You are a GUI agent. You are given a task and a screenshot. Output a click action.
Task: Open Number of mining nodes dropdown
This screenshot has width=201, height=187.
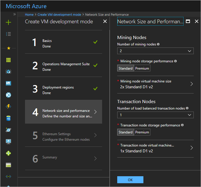155,51
